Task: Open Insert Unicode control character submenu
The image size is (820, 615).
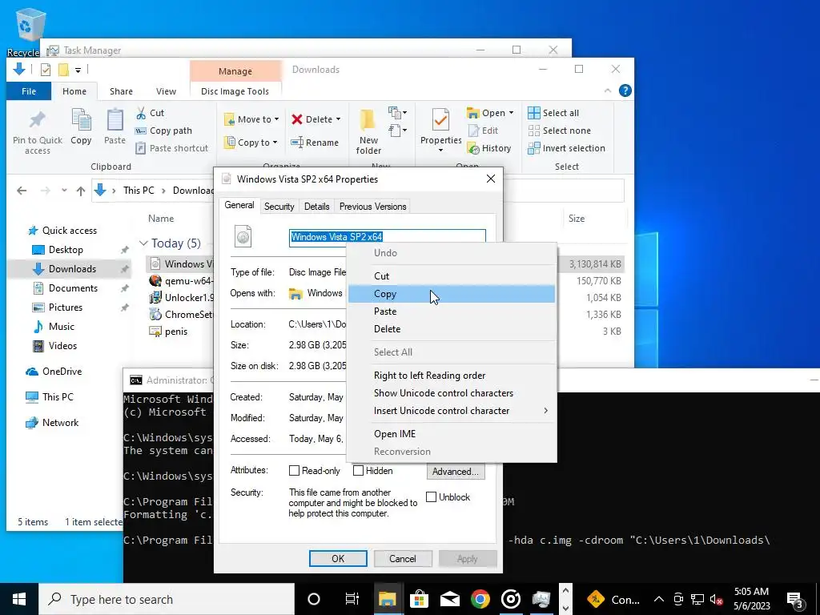Action: [451, 411]
